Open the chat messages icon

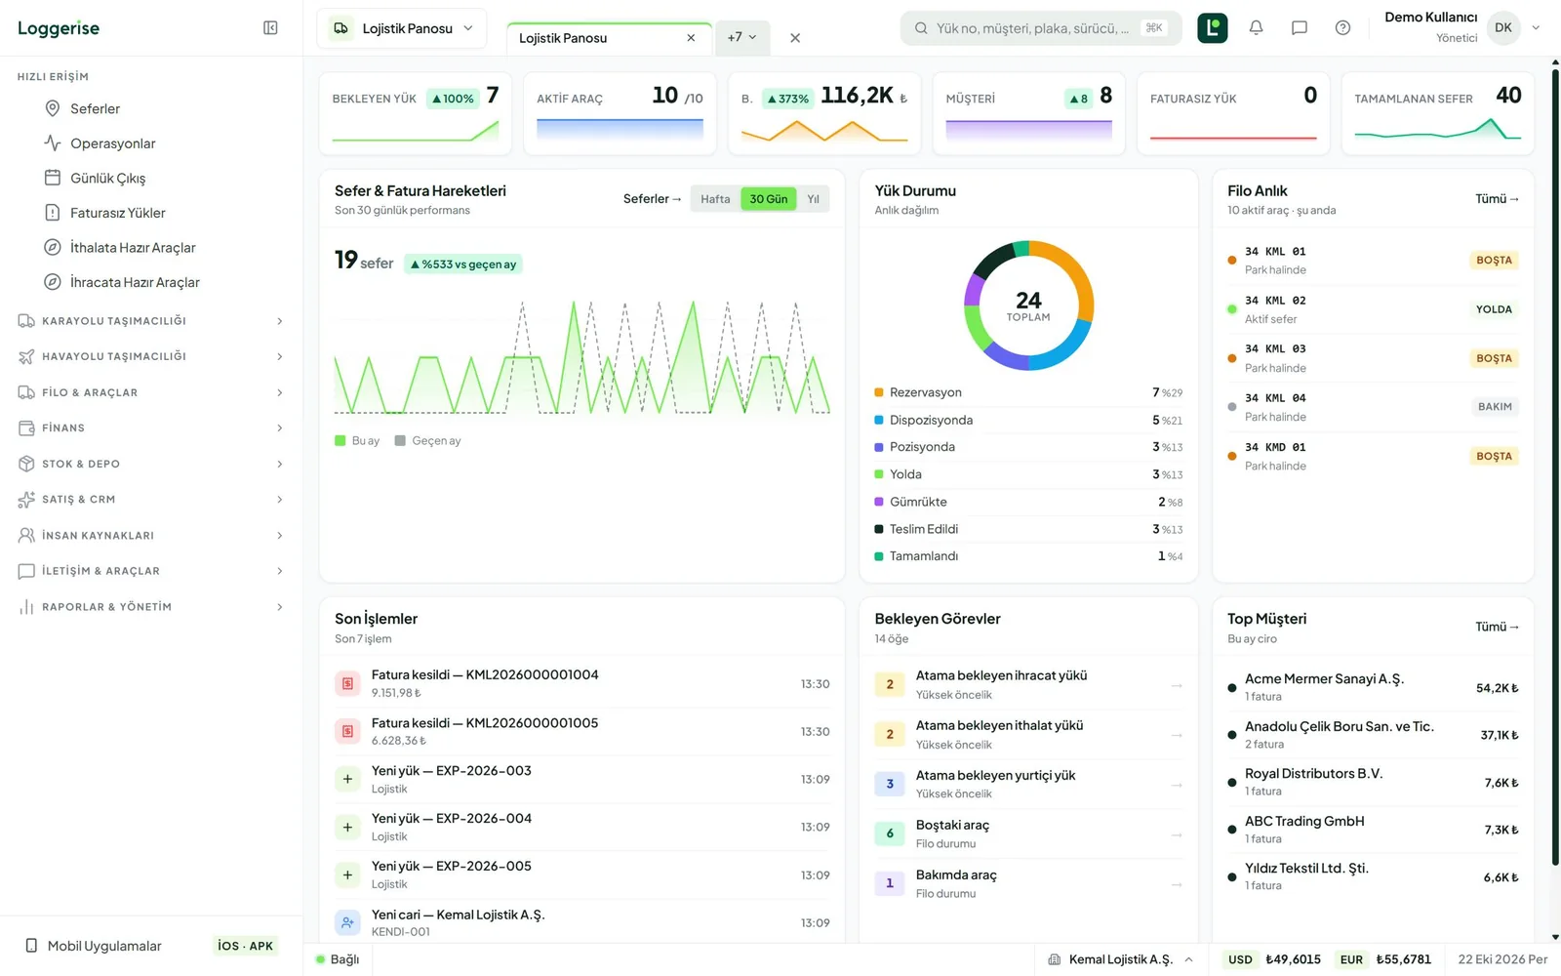tap(1300, 28)
